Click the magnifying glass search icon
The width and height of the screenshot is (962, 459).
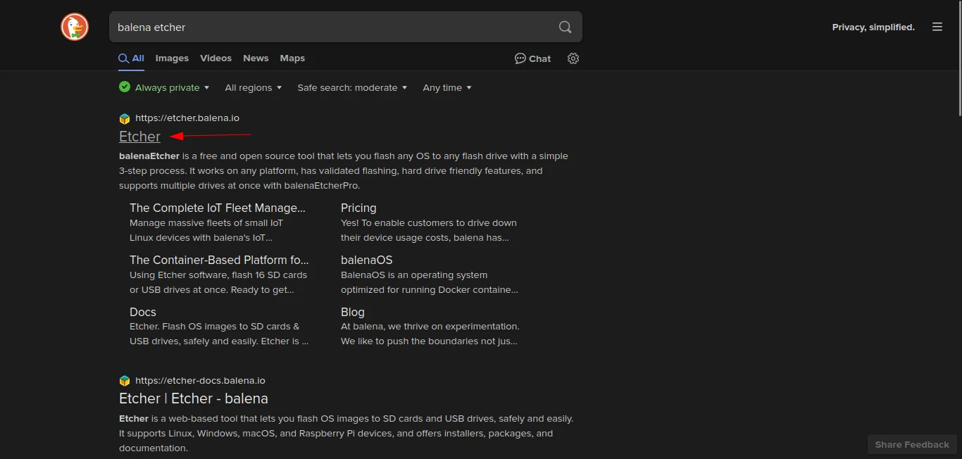point(565,27)
